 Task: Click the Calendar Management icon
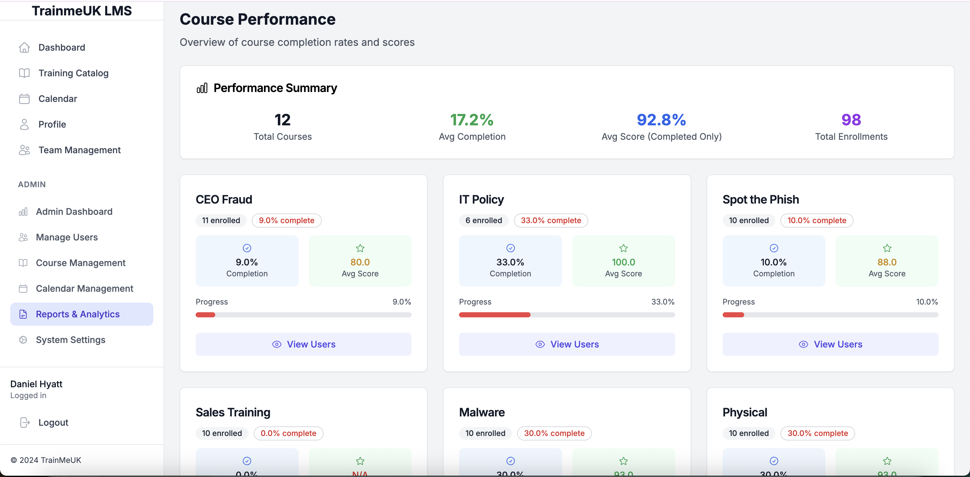23,289
